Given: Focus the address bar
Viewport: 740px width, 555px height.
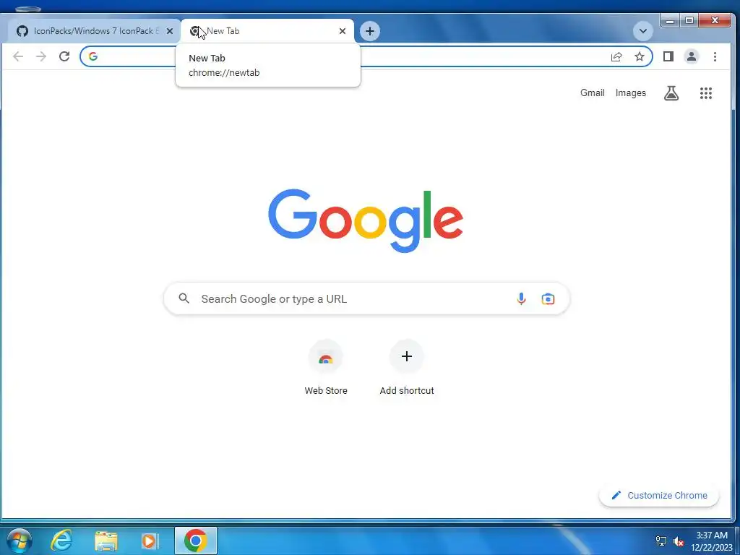Looking at the screenshot, I should click(366, 56).
